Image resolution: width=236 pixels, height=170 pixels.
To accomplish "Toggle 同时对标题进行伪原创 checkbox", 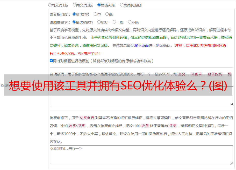I will (51, 61).
